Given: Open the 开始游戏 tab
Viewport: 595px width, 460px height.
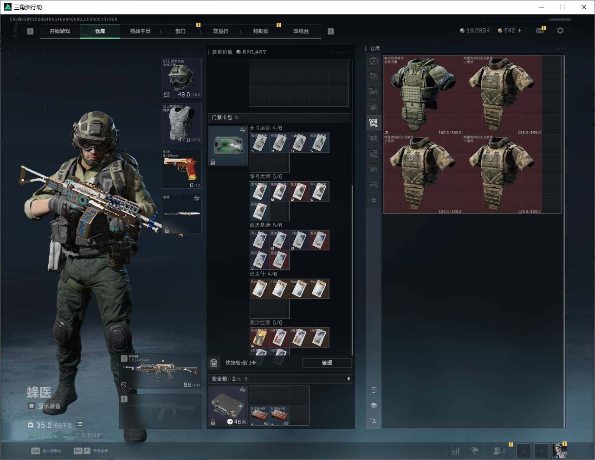Looking at the screenshot, I should coord(60,31).
